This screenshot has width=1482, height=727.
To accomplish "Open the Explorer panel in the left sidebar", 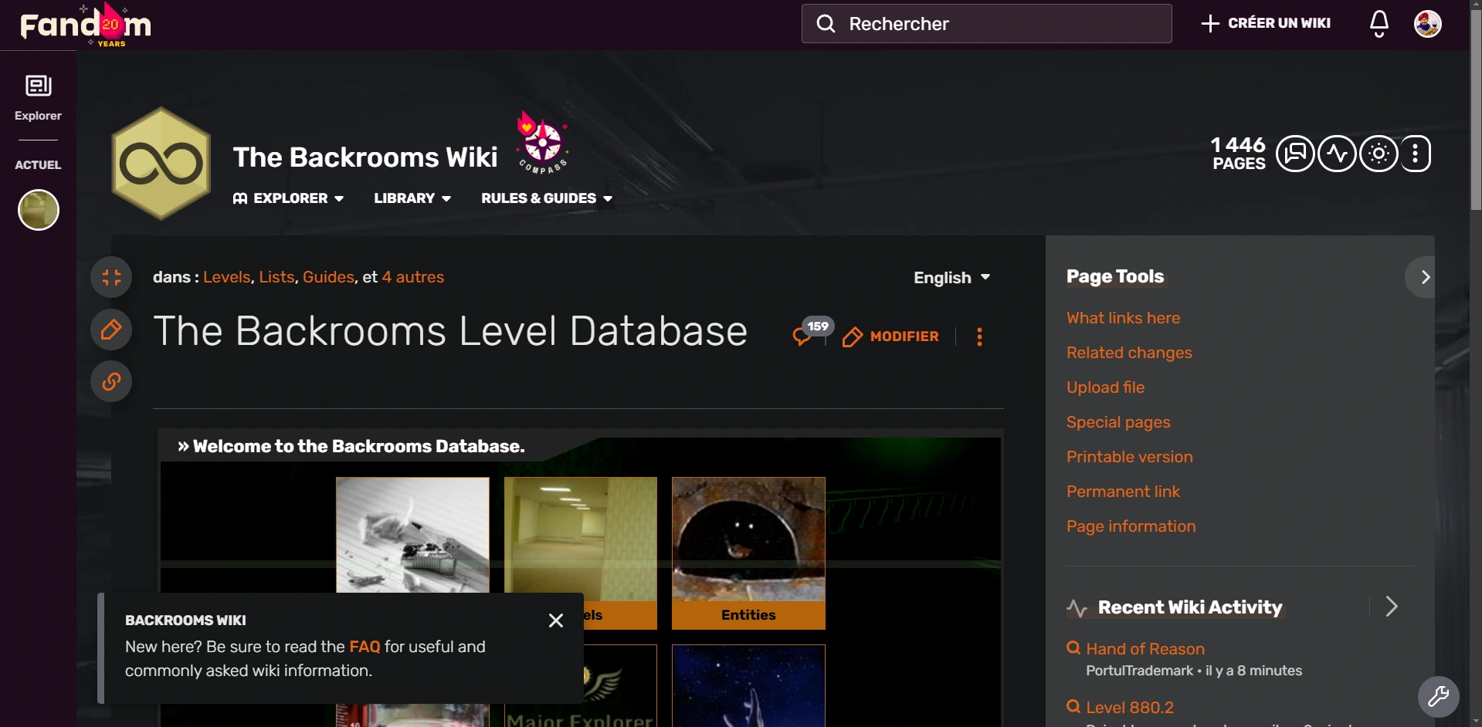I will coord(37,96).
